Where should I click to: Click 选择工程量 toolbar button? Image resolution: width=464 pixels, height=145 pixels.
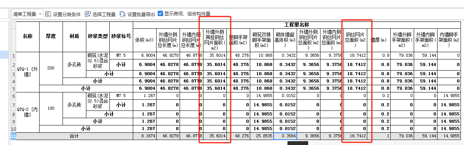(x=100, y=14)
